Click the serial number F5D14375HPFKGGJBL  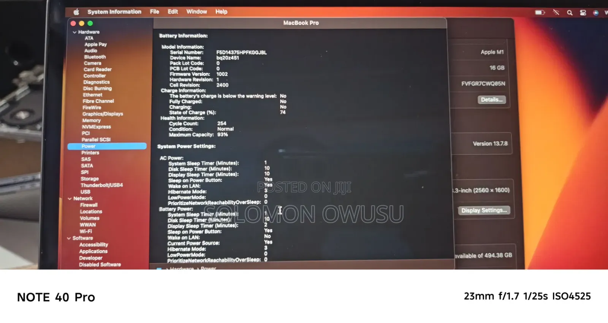242,52
